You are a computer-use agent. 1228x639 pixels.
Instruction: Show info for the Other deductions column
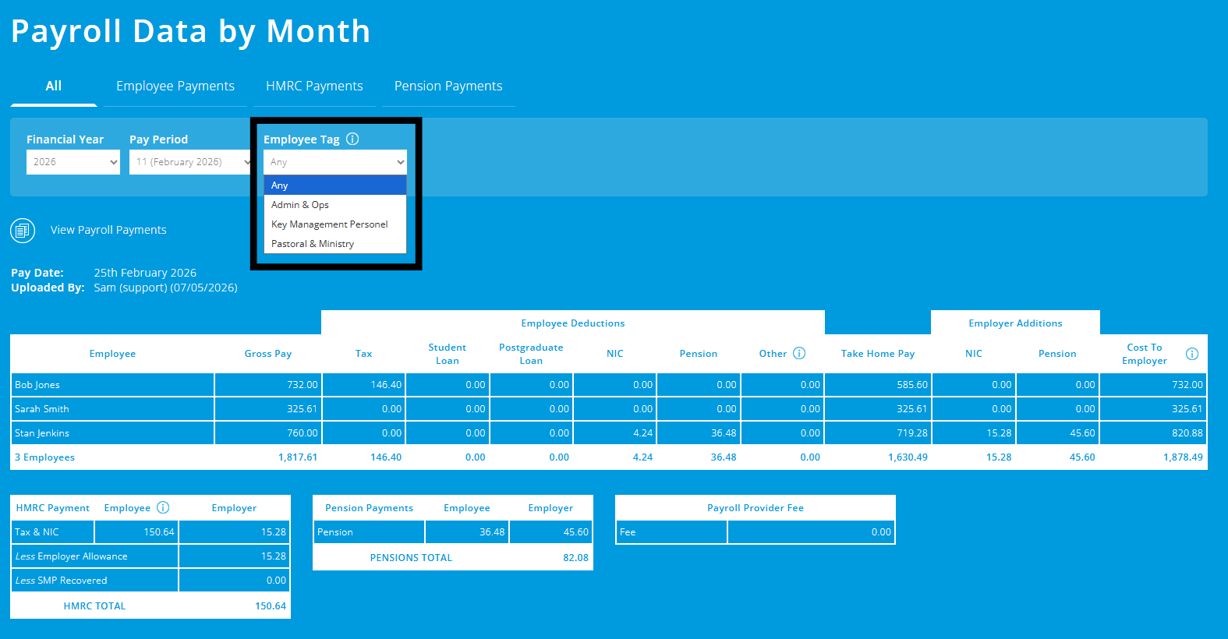point(799,353)
